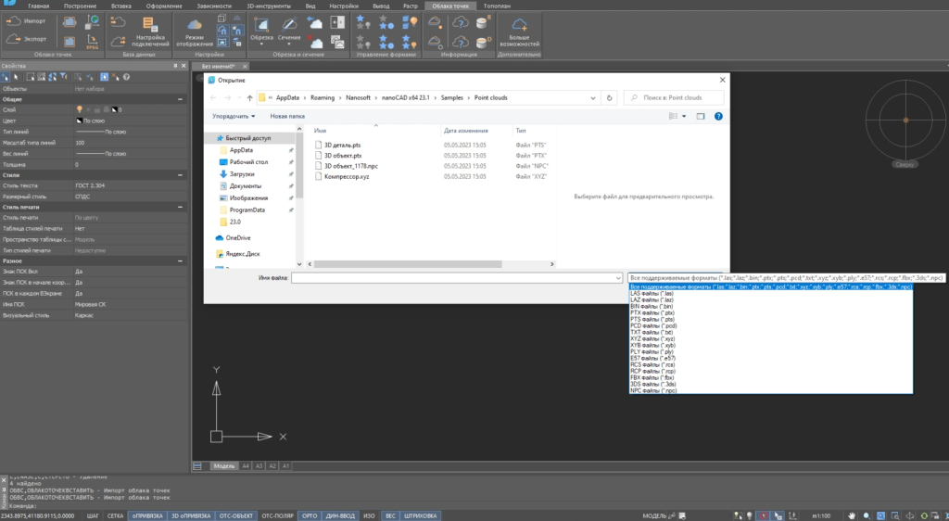Screen dimensions: 949x521
Task: Toggle ОРТО mode in the status bar
Action: [310, 515]
